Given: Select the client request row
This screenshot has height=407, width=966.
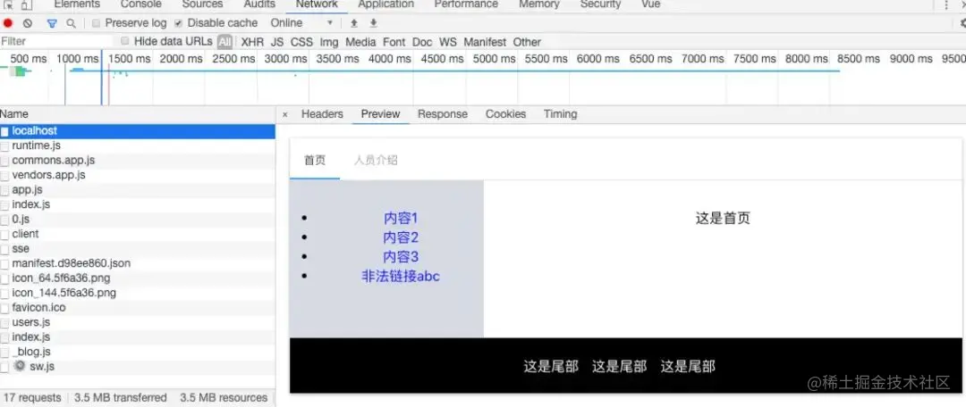Looking at the screenshot, I should (138, 234).
